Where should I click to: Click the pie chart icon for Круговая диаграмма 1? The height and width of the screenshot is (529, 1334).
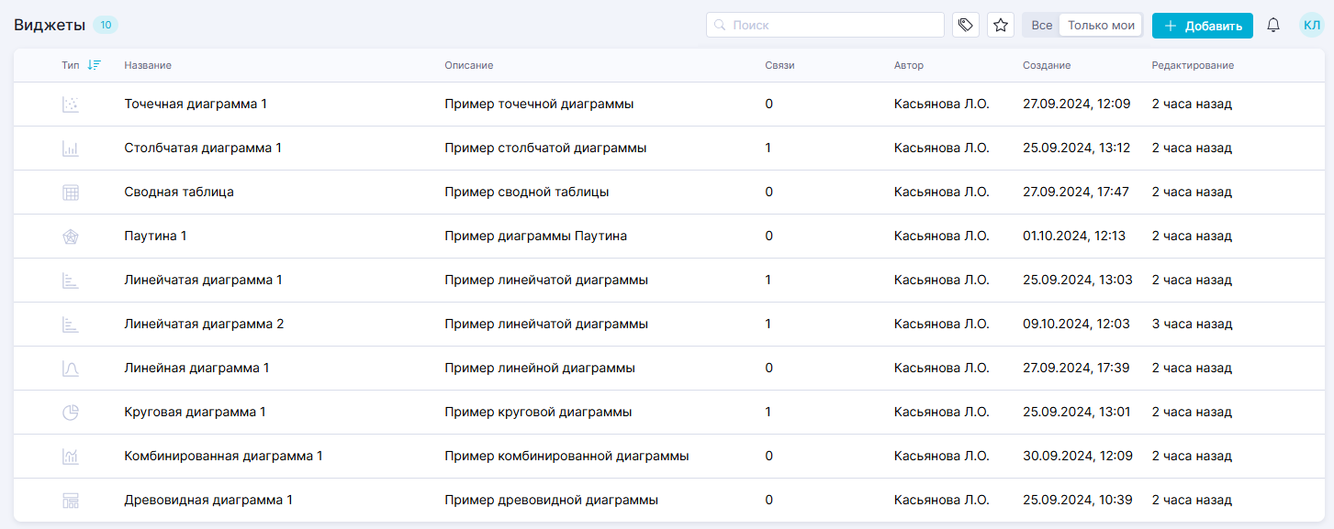click(71, 413)
